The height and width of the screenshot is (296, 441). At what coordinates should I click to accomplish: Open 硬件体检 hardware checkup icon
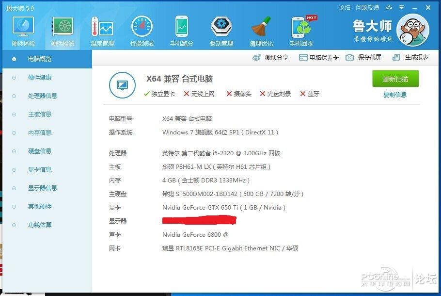point(23,31)
